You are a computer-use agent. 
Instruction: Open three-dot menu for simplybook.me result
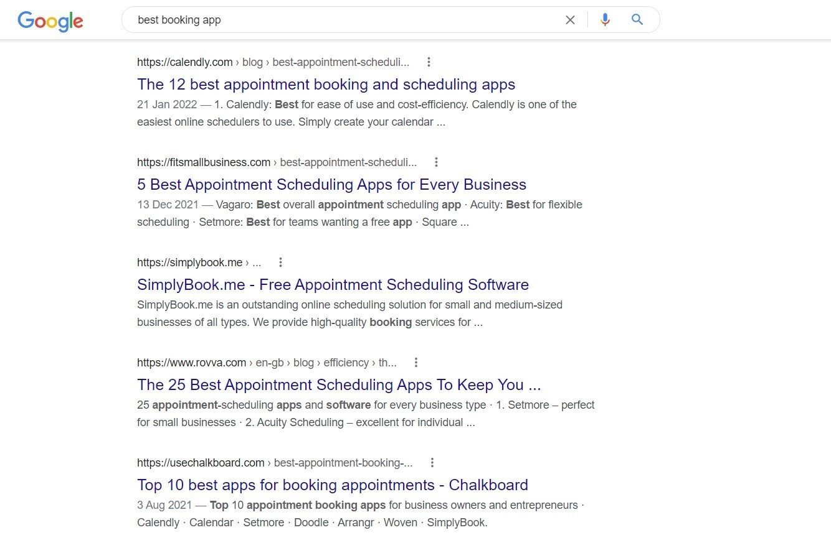pyautogui.click(x=280, y=263)
